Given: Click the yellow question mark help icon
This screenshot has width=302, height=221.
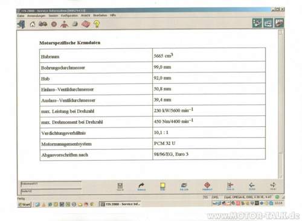Looking at the screenshot, I should tap(97, 24).
